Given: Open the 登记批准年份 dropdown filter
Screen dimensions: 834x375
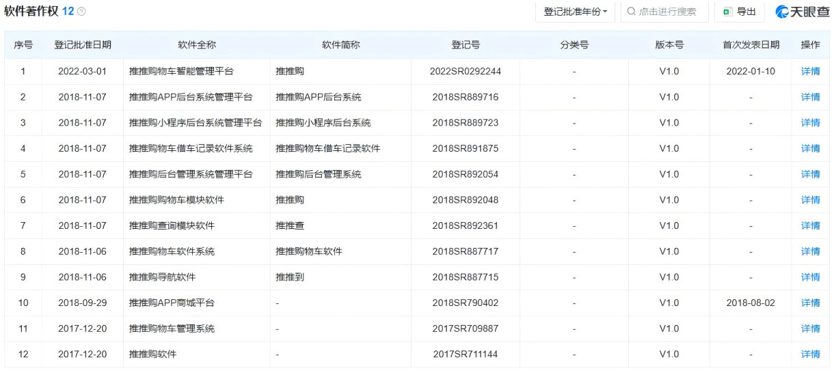Looking at the screenshot, I should click(x=575, y=12).
